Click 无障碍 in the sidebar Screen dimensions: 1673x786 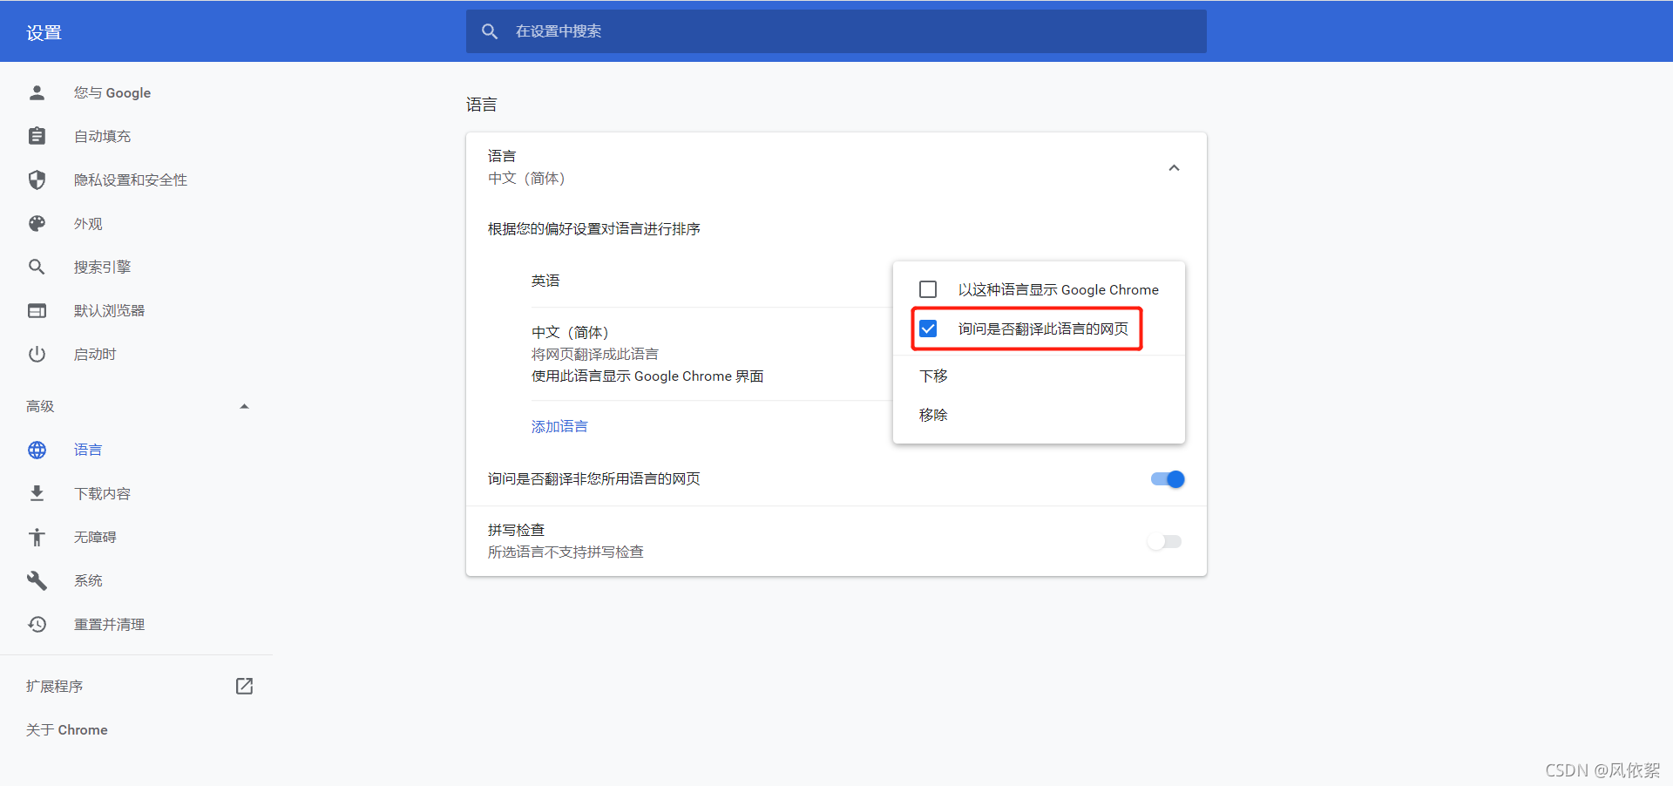click(x=95, y=537)
